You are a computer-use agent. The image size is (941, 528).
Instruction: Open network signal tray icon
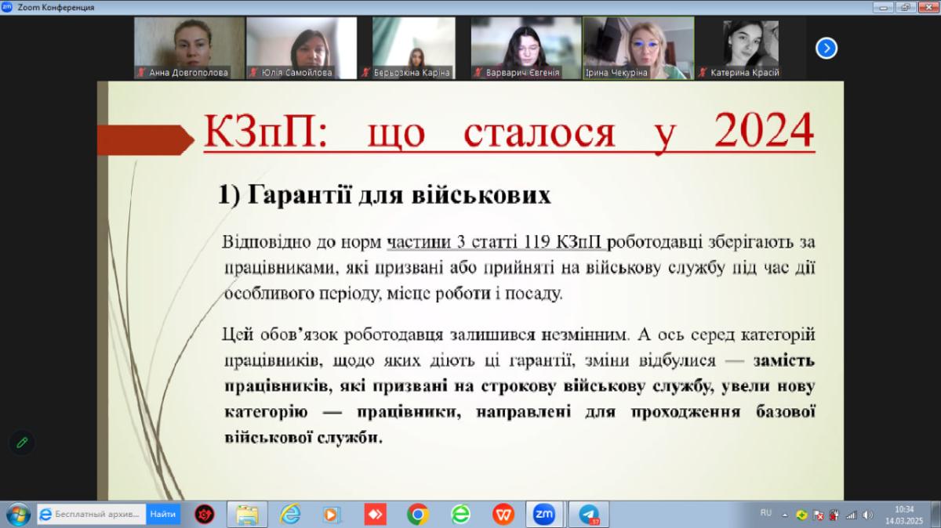[x=852, y=515]
